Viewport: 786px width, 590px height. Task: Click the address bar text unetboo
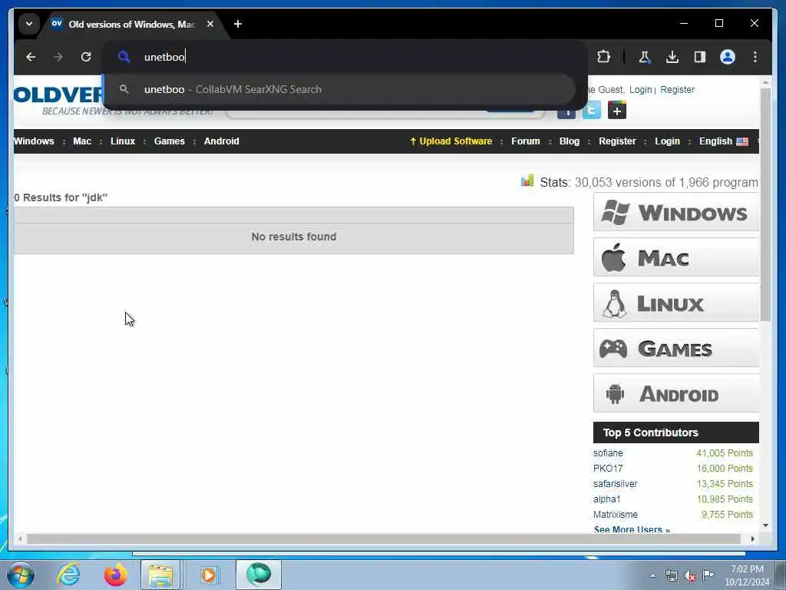[x=164, y=57]
